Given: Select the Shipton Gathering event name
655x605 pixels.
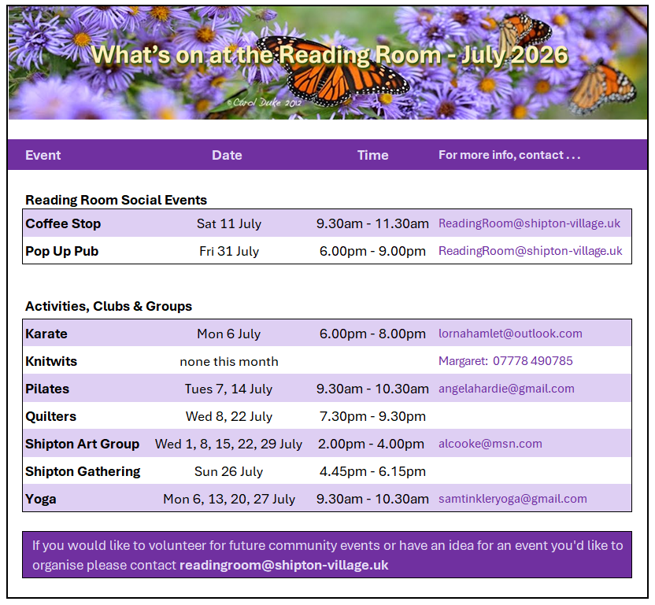Looking at the screenshot, I should click(83, 471).
